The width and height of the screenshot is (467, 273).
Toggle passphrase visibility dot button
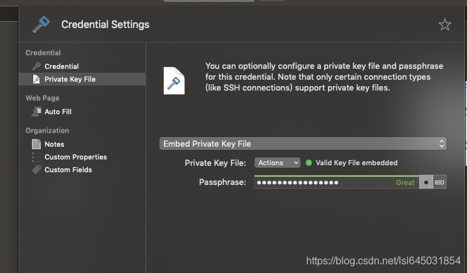click(x=426, y=182)
